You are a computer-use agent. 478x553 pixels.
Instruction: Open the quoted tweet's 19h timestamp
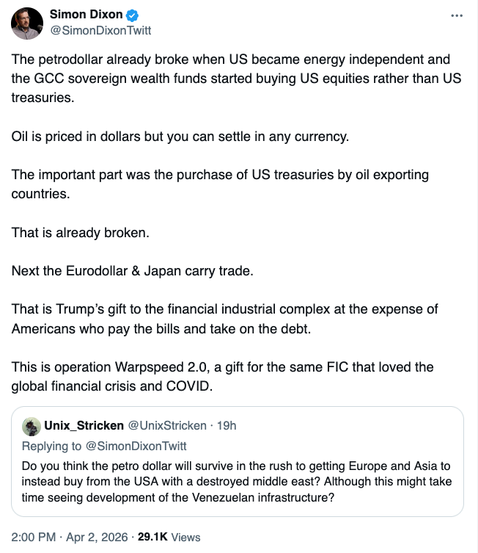coord(227,426)
